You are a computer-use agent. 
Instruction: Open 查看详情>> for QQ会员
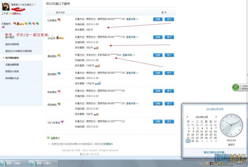coord(132,37)
